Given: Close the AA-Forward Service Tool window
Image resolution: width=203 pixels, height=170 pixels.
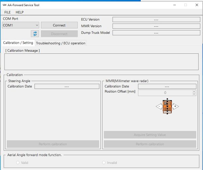Looking at the screenshot, I should coord(197,5).
